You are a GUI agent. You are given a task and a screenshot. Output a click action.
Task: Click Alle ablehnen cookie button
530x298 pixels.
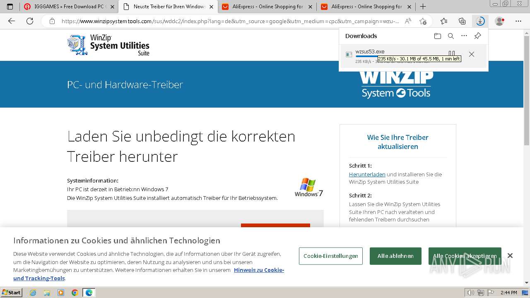pyautogui.click(x=395, y=256)
